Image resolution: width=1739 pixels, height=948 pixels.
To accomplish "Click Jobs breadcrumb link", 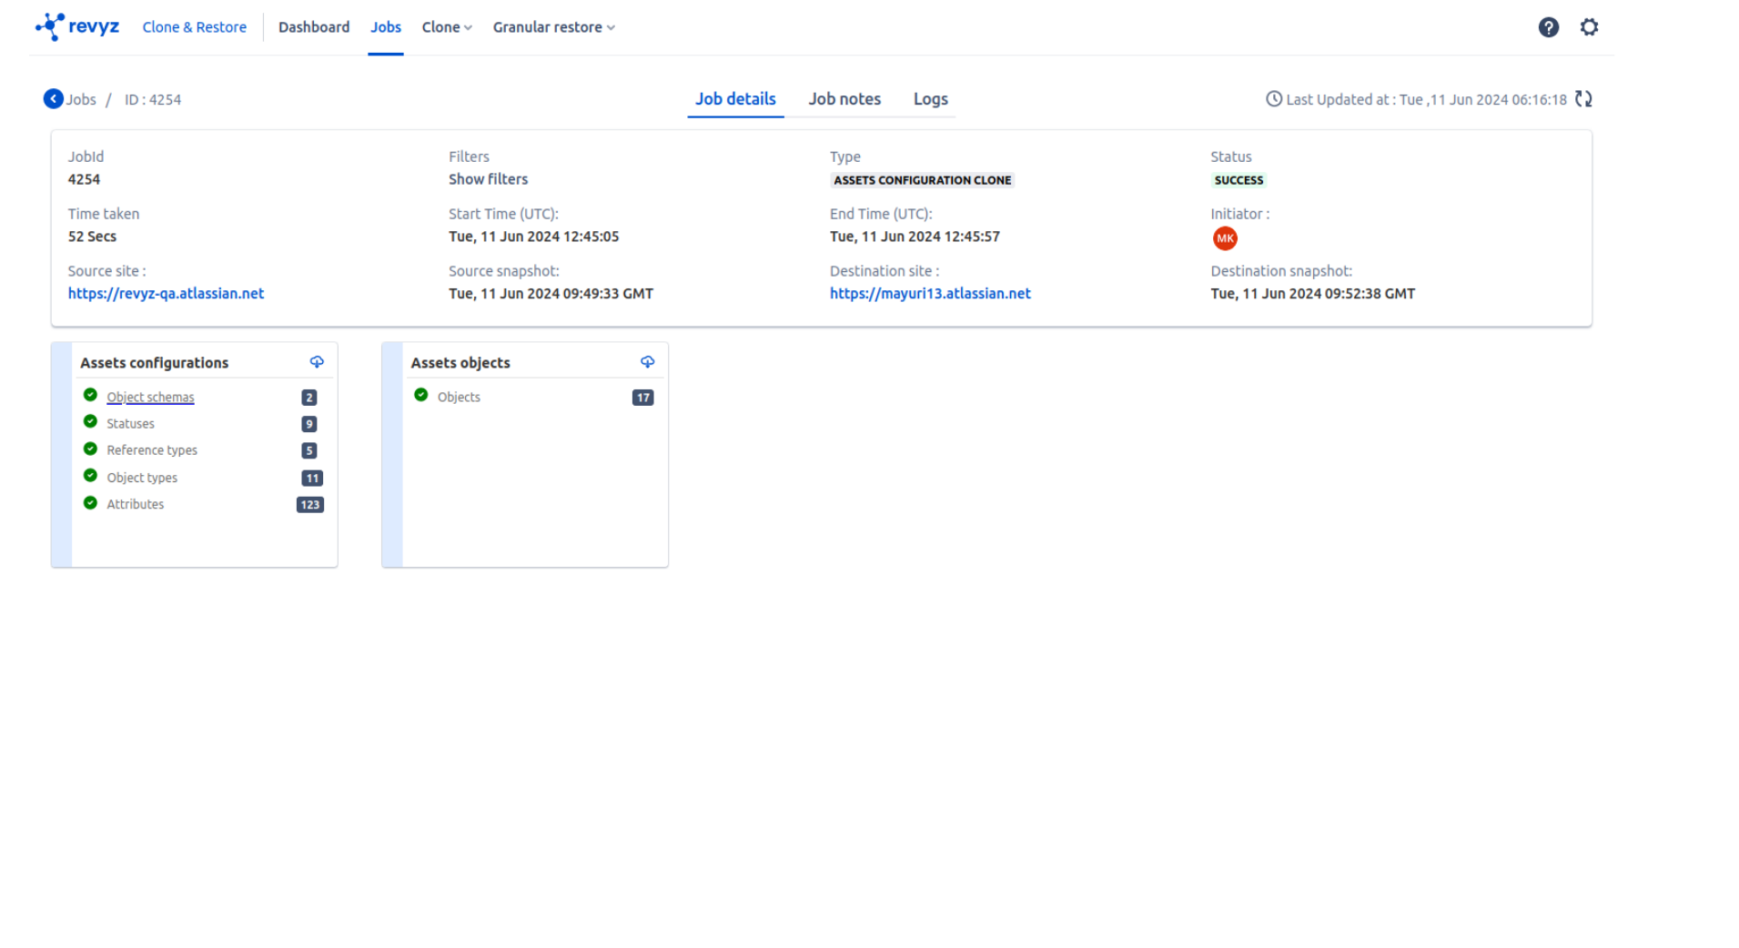I will (81, 100).
